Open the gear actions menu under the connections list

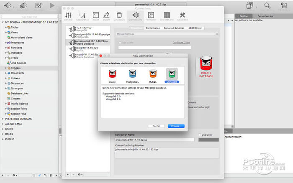pyautogui.click(x=80, y=174)
